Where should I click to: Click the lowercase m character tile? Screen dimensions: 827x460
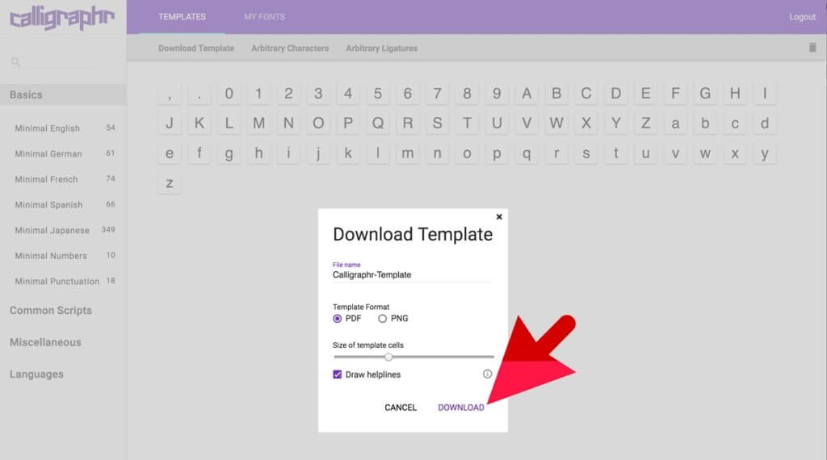[407, 153]
